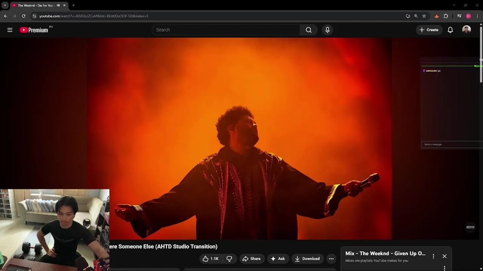Viewport: 483px width, 271px height.
Task: Click the video title text
Action: 163,247
